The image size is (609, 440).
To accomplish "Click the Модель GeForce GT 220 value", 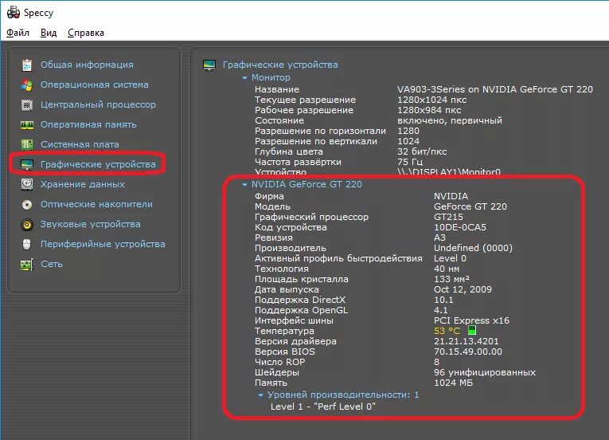I will point(470,206).
